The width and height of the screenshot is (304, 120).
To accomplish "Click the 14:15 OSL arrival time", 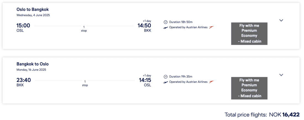I will click(145, 80).
